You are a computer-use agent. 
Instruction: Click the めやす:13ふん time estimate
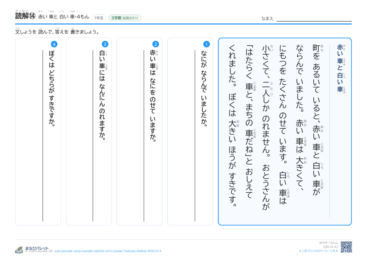pos(329,243)
